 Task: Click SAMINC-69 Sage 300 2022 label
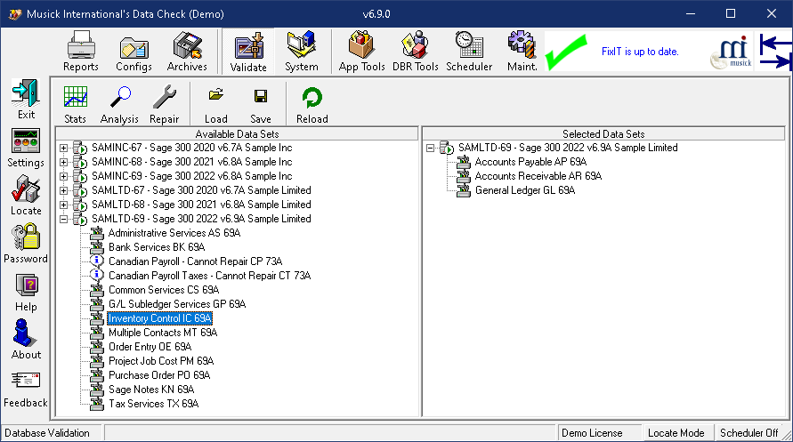(x=191, y=176)
